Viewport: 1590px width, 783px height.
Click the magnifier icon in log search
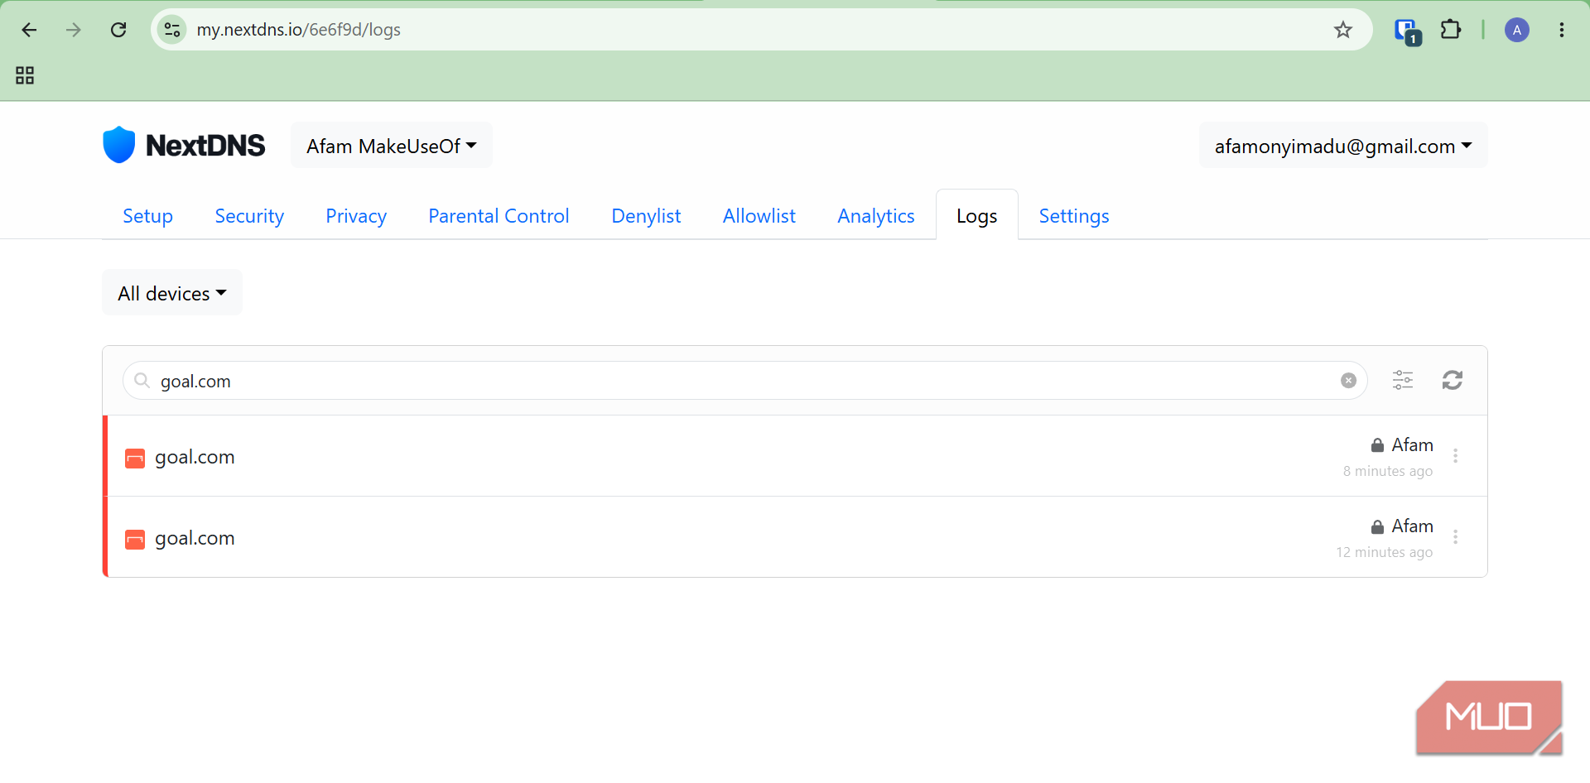pos(142,380)
